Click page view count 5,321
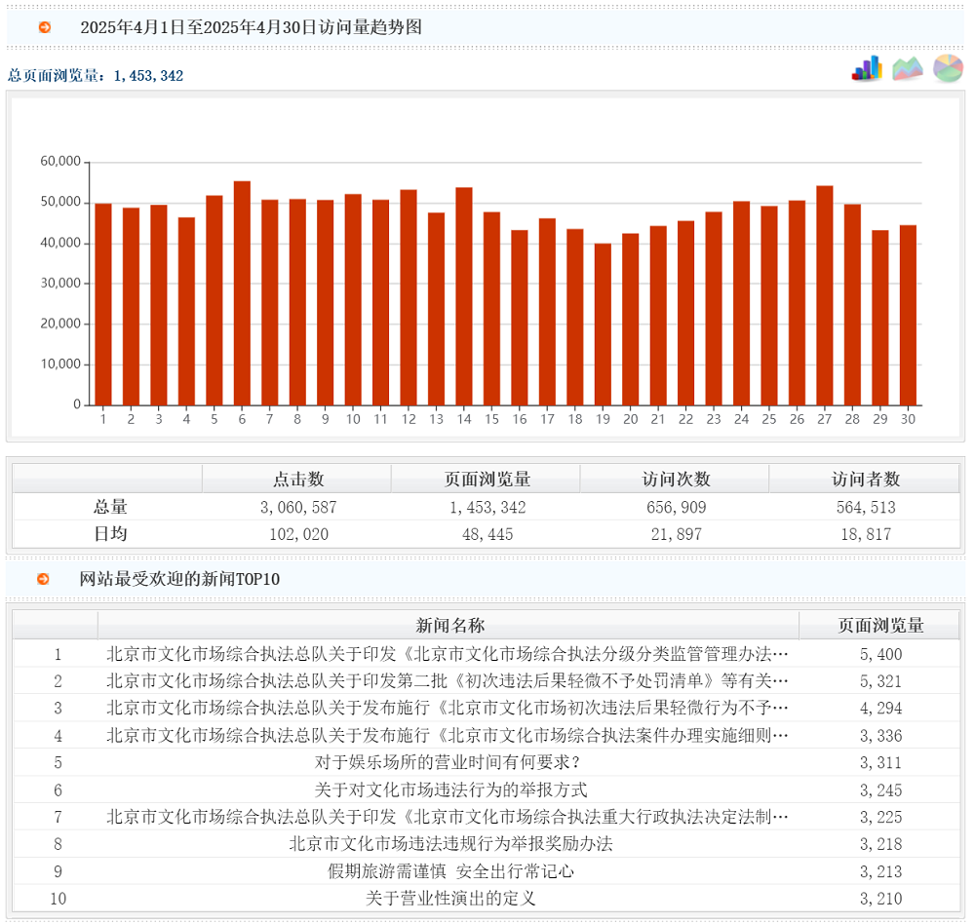Viewport: 975px width, 924px height. (880, 681)
